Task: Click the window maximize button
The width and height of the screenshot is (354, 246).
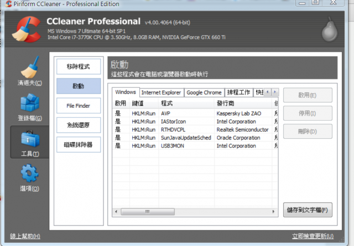Action: 316,2
